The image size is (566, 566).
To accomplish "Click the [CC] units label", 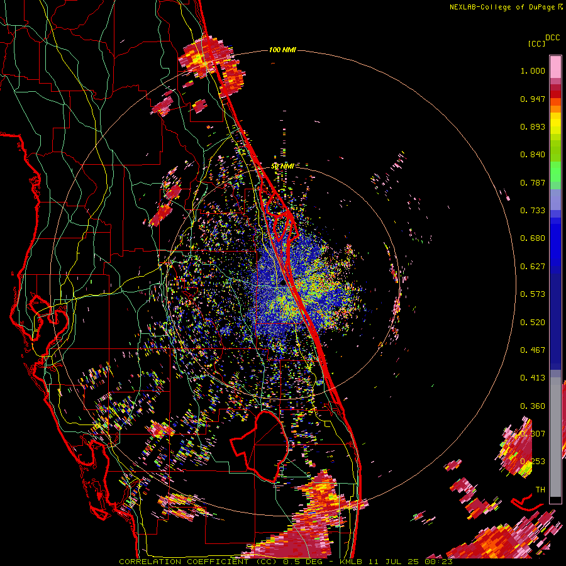I will [x=536, y=43].
